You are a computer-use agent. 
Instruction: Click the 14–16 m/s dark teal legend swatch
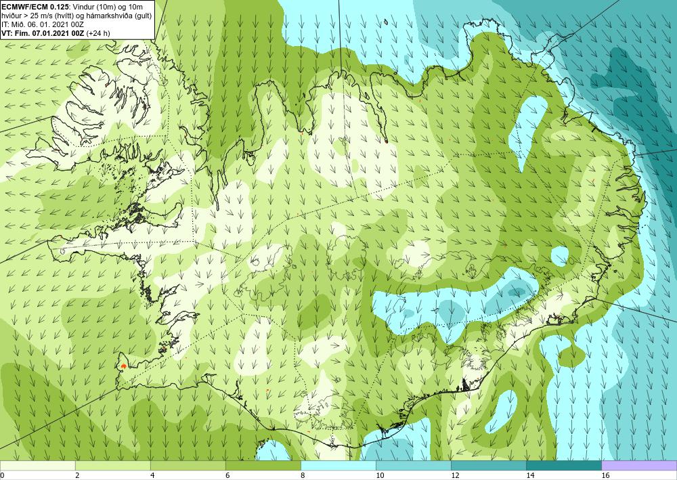click(x=563, y=466)
